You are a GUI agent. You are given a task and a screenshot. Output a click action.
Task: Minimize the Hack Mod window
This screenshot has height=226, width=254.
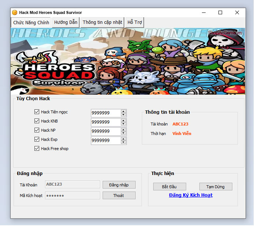tap(204, 12)
